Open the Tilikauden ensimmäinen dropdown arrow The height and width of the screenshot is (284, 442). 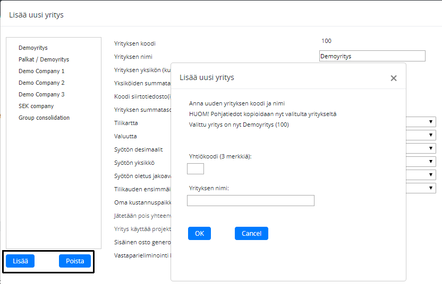[431, 188]
